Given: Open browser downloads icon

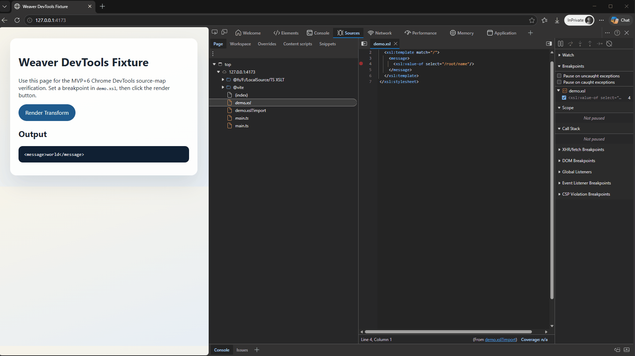Looking at the screenshot, I should 557,20.
